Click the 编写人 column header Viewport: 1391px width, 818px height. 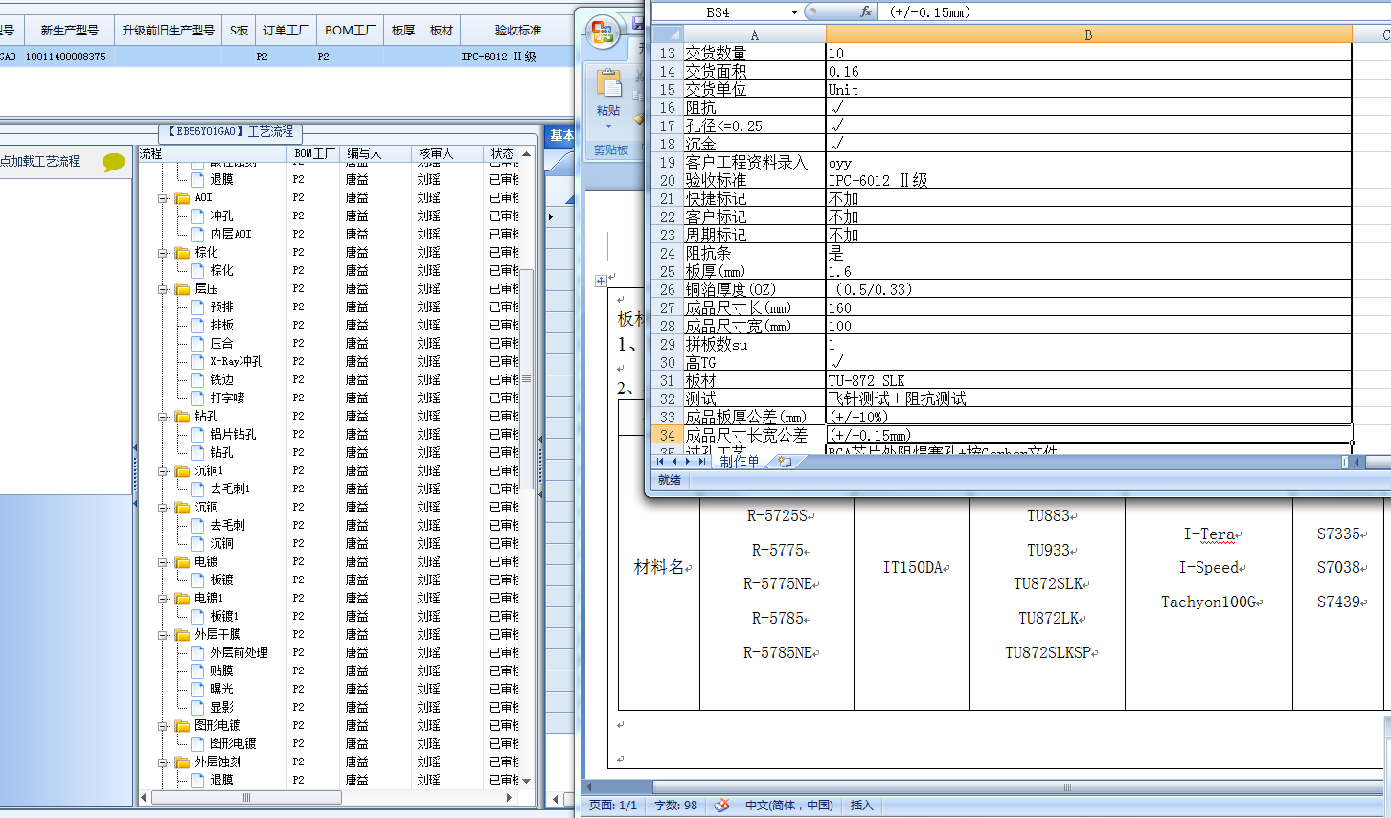376,153
